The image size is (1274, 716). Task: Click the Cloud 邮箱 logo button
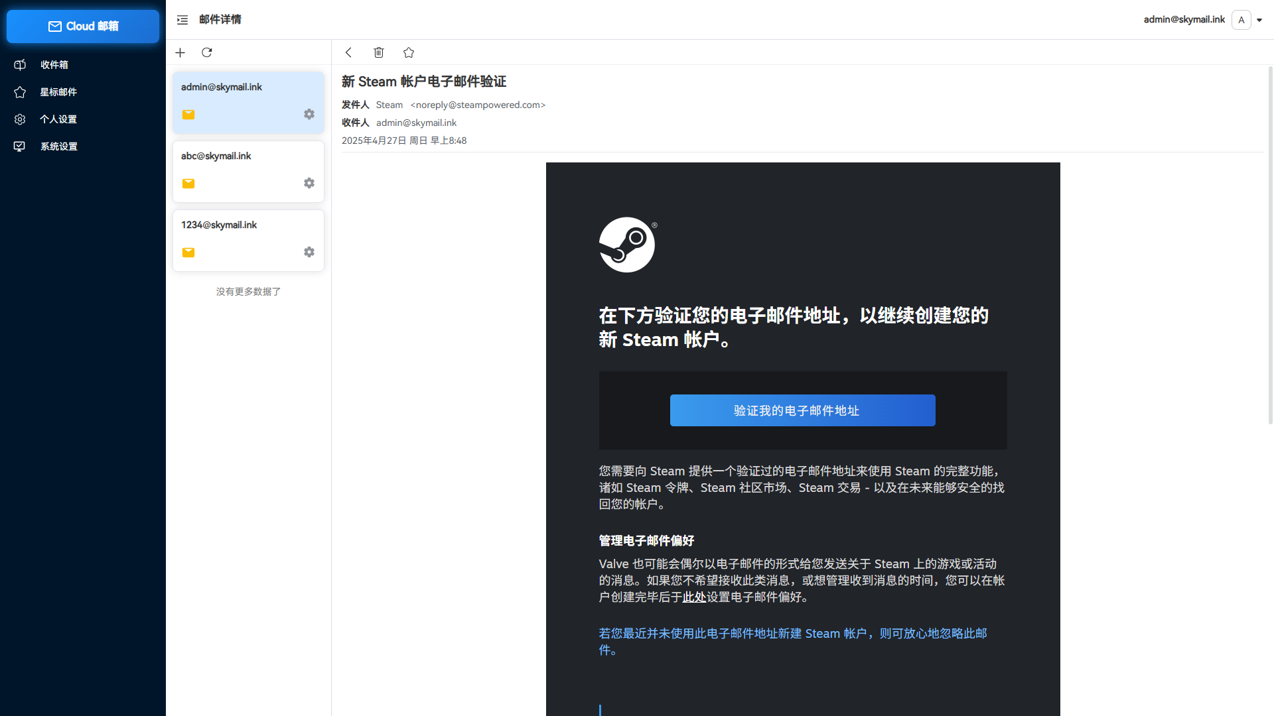point(83,27)
